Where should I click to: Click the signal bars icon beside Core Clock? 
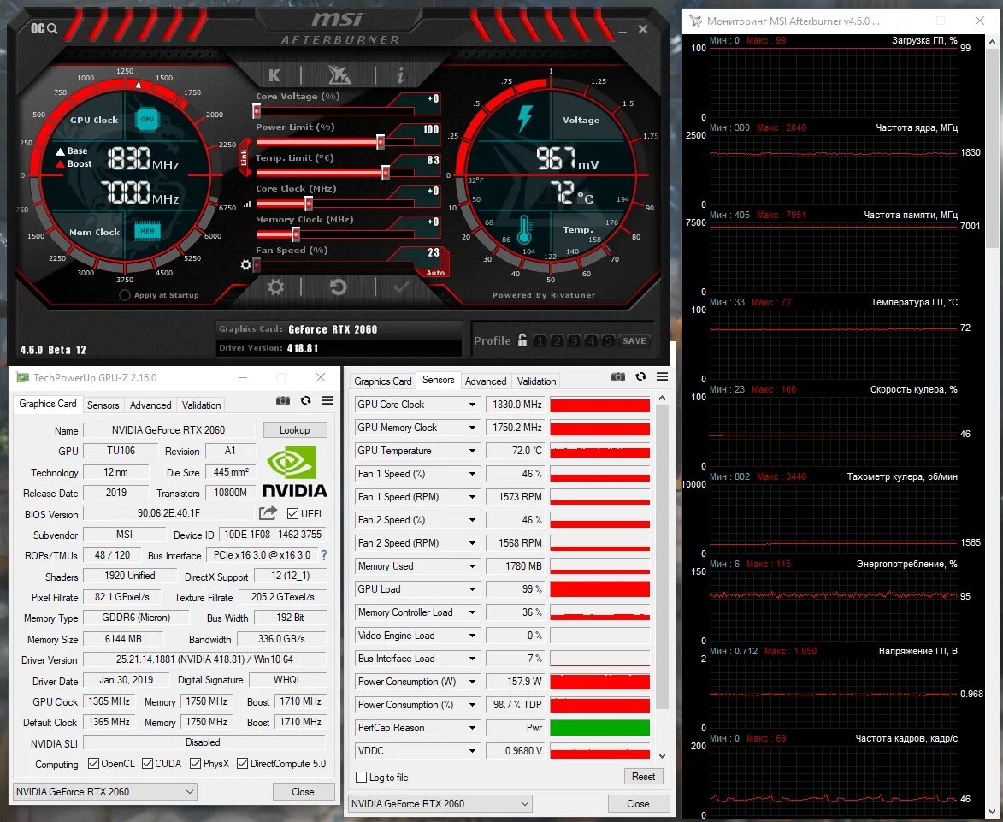pos(248,204)
